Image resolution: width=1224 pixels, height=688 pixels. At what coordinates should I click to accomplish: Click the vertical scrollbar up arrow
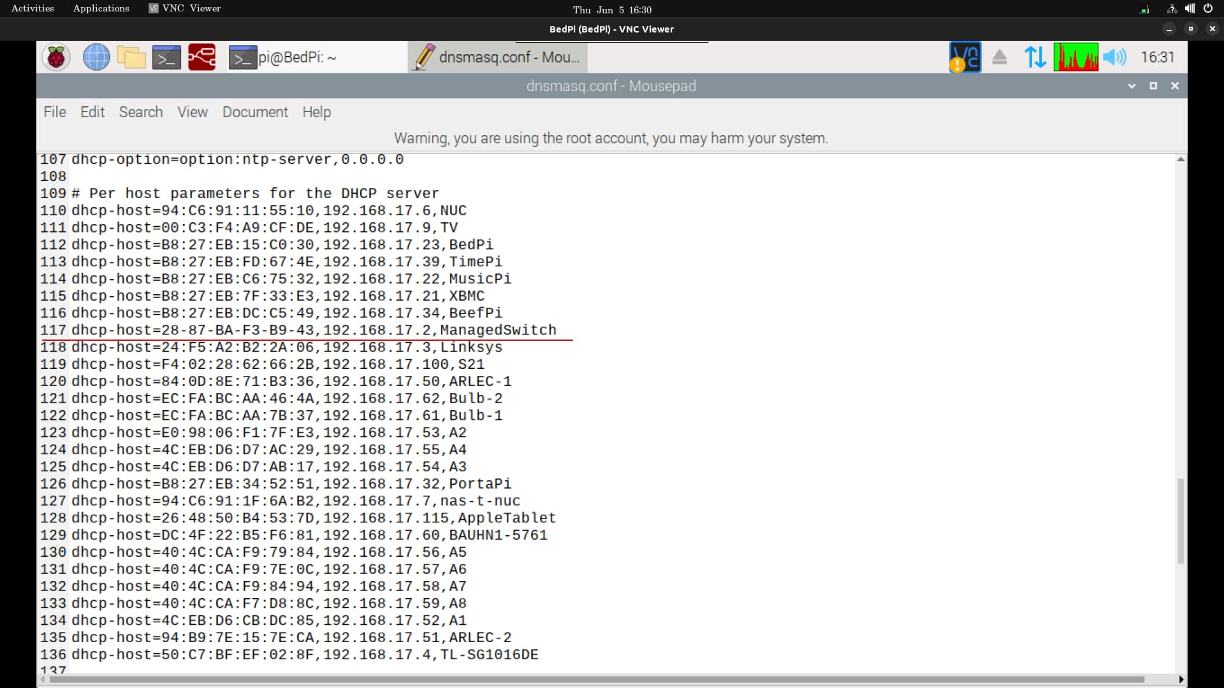tap(1181, 159)
